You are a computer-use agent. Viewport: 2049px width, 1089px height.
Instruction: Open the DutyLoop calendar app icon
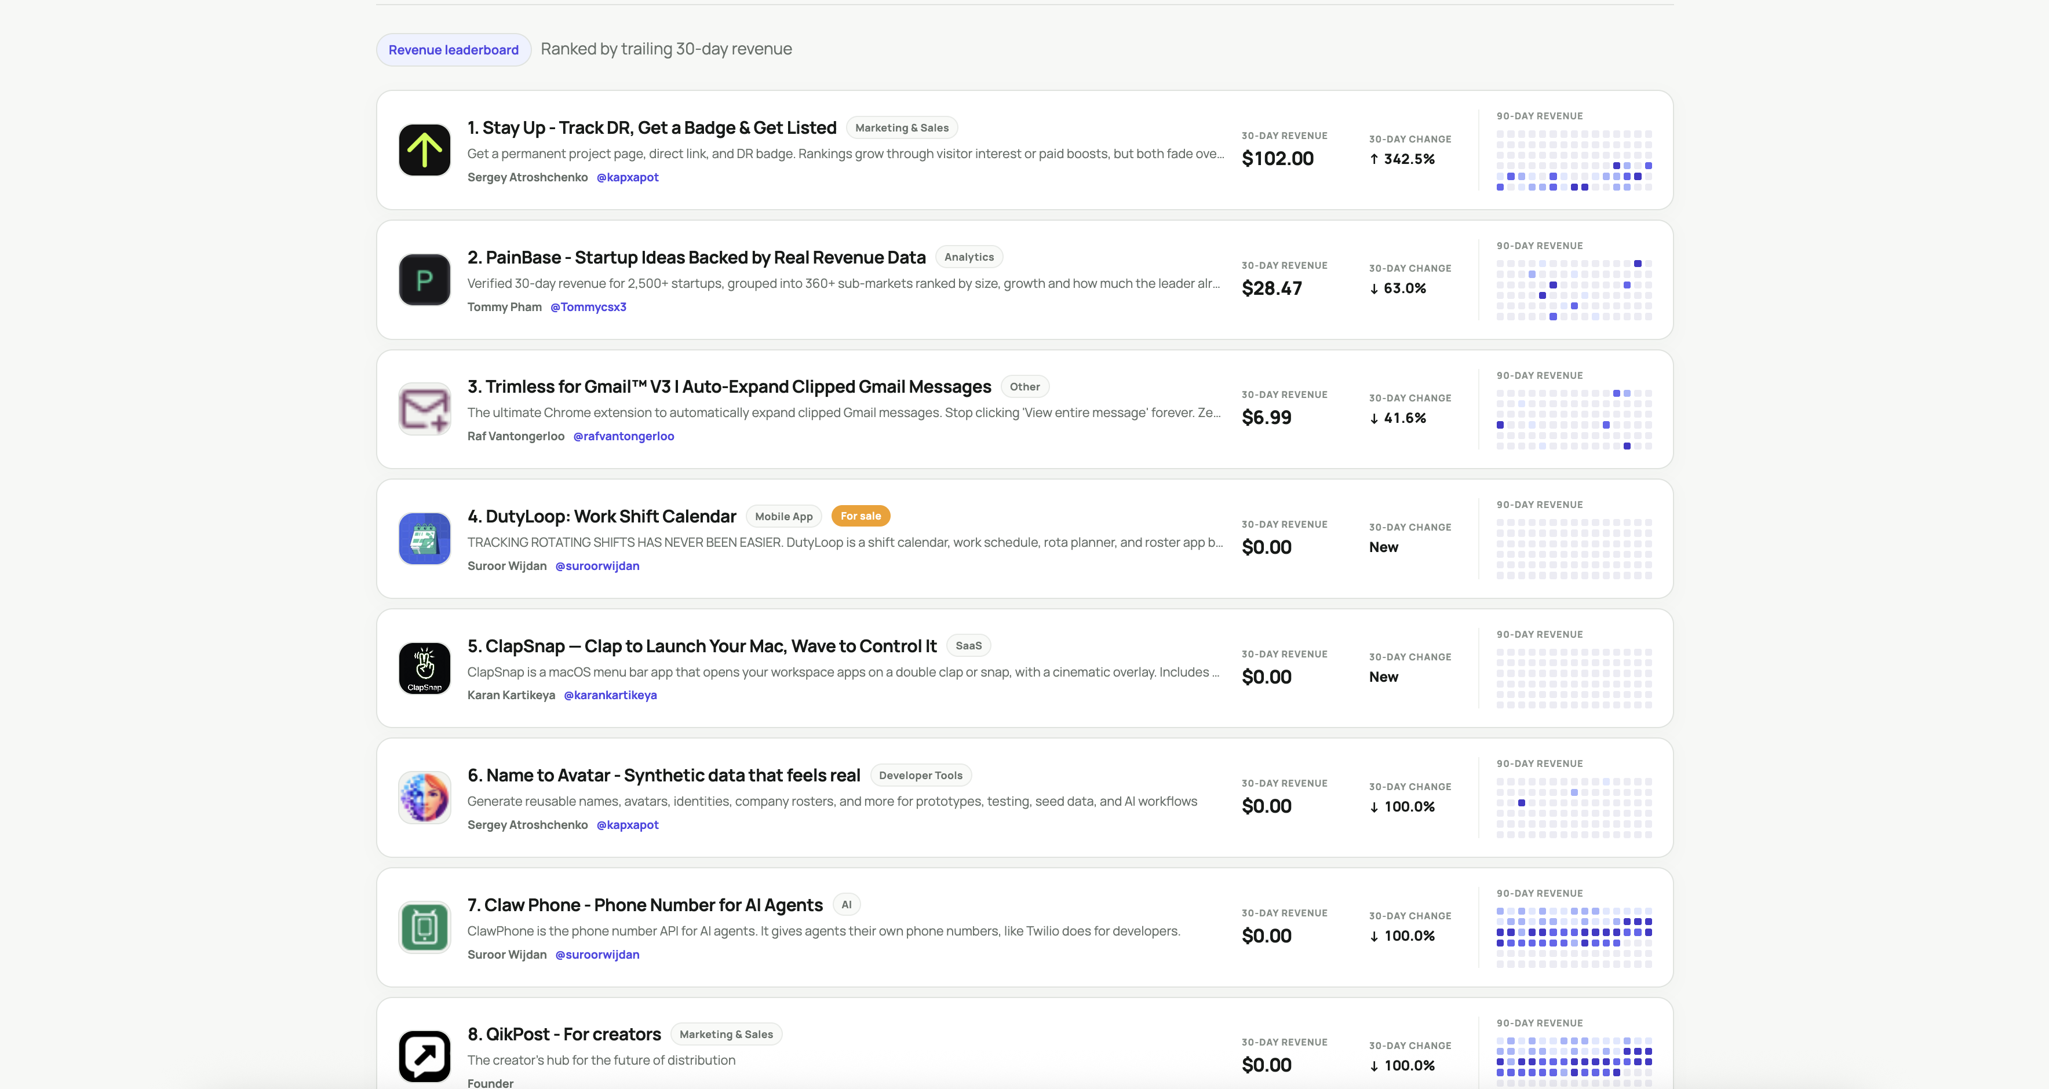point(424,538)
